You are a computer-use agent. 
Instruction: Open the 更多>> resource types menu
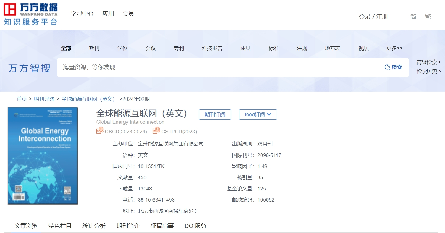[394, 48]
